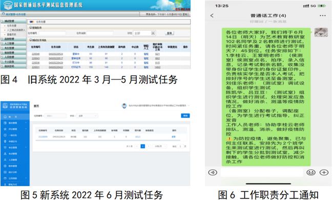Screen dimensions: 333x200
Task: Open task number link in new-system table
Action: (x=43, y=136)
